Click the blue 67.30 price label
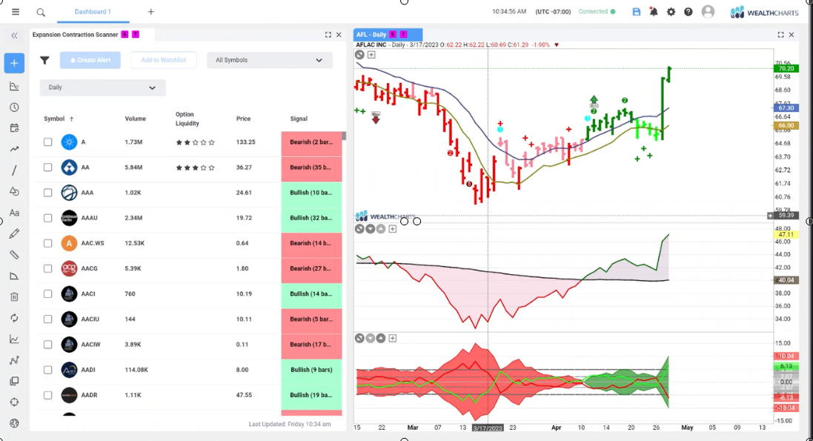 (x=786, y=108)
